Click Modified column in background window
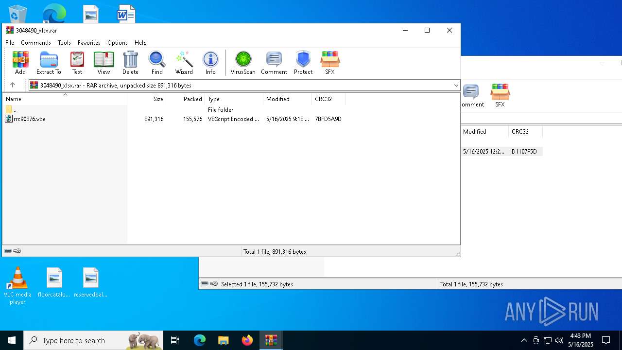The width and height of the screenshot is (622, 350). (484, 132)
